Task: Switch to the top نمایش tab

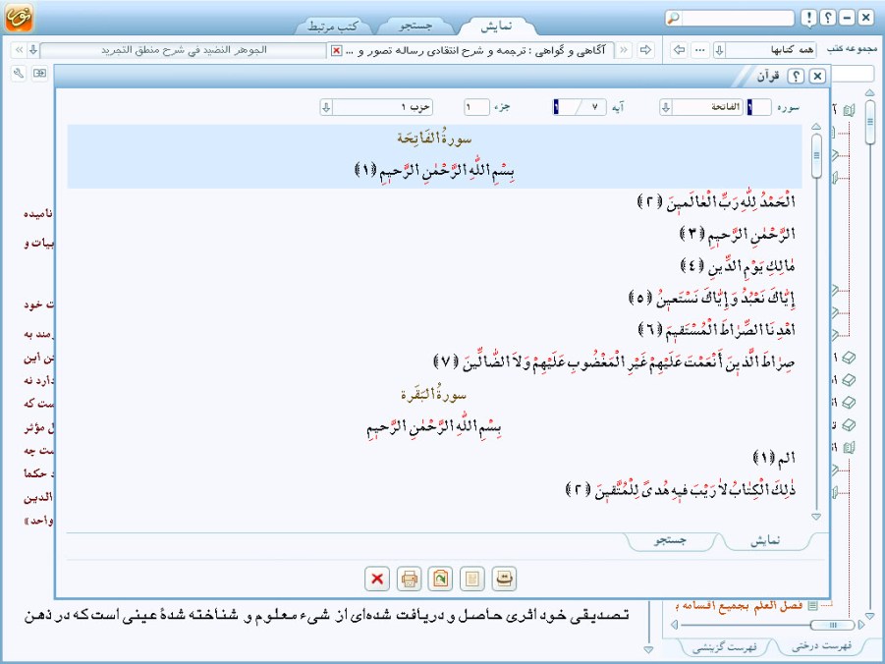Action: 496,26
